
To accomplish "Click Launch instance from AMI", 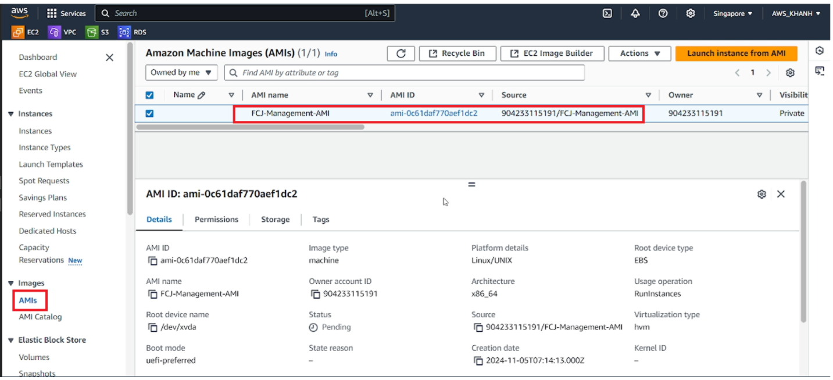I will (736, 53).
